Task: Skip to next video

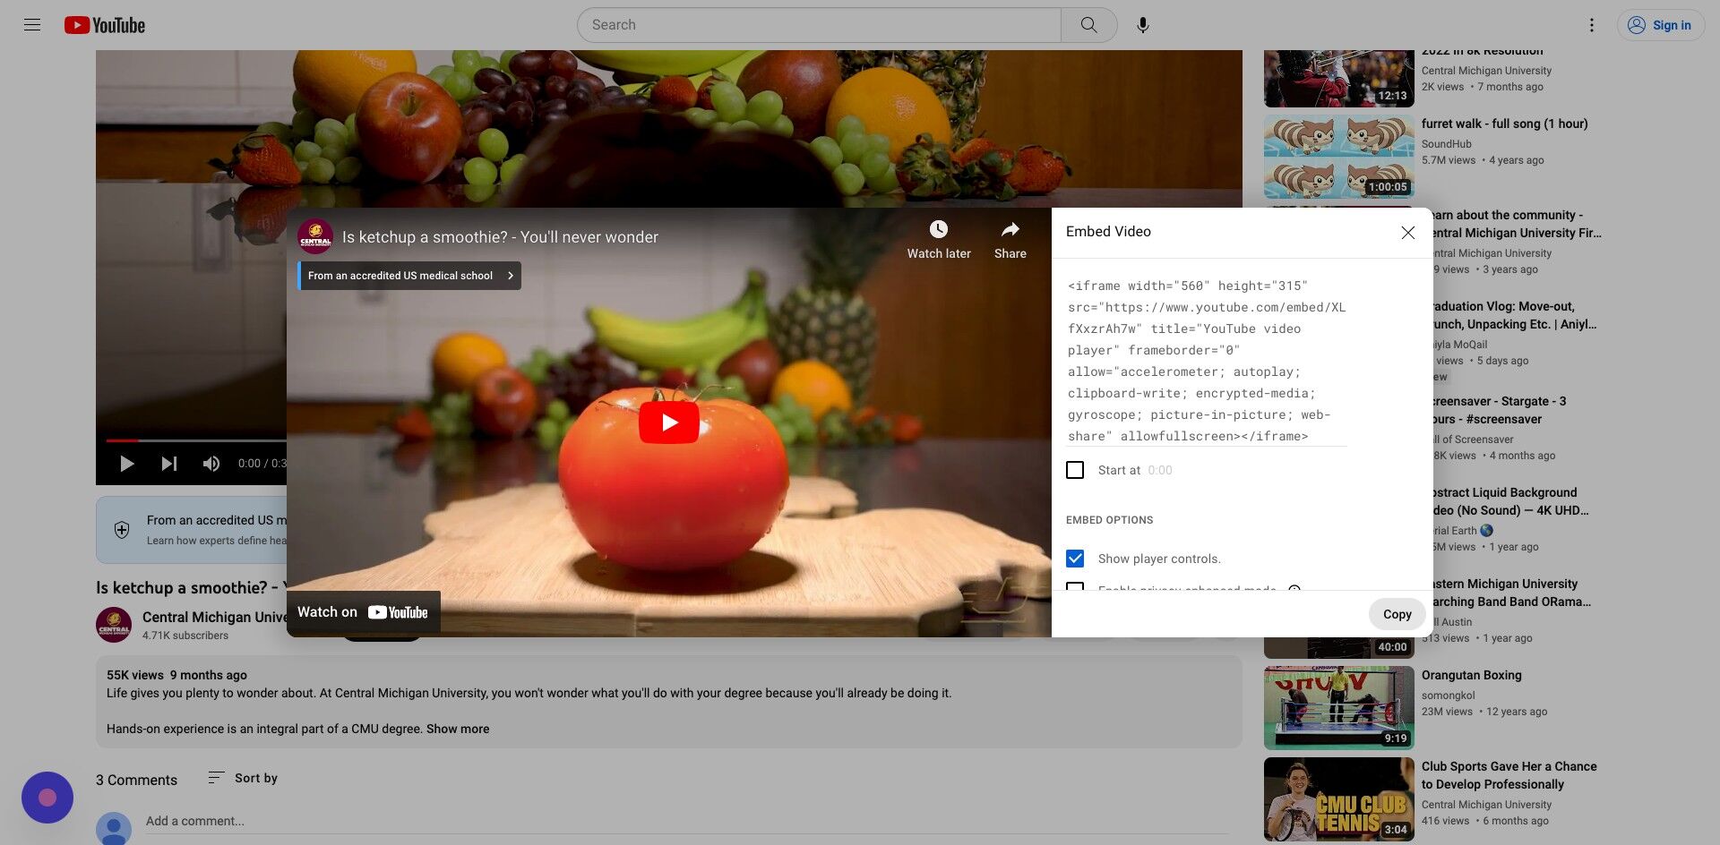Action: [x=168, y=464]
